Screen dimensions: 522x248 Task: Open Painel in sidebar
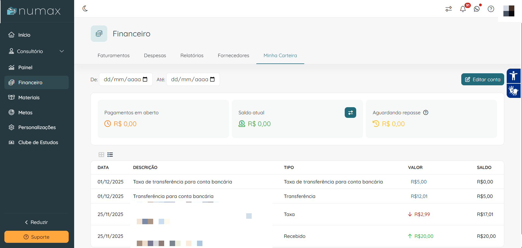[37, 68]
